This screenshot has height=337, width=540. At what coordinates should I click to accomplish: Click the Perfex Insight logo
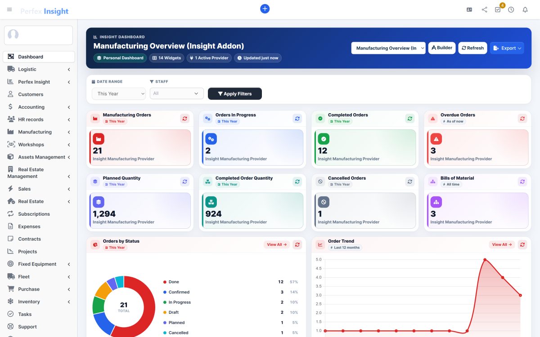(45, 11)
